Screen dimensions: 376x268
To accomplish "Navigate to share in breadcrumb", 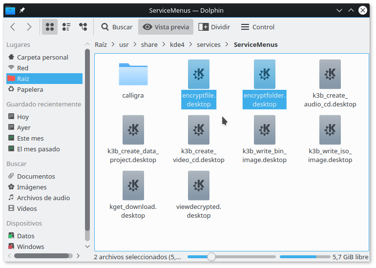I will coord(149,45).
